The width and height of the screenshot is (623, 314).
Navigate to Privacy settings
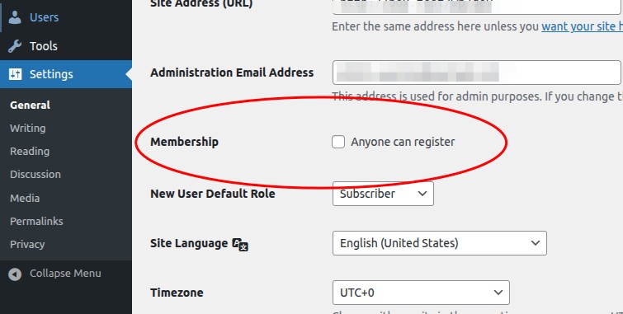27,244
